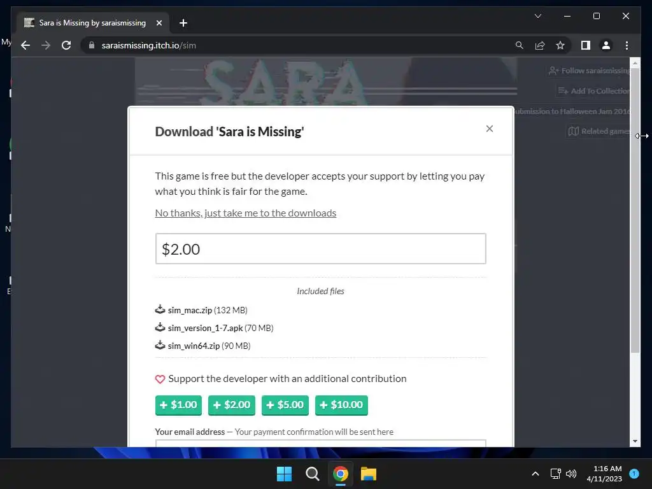Image resolution: width=652 pixels, height=489 pixels.
Task: Click the zoom magnifier icon in address bar
Action: point(520,45)
